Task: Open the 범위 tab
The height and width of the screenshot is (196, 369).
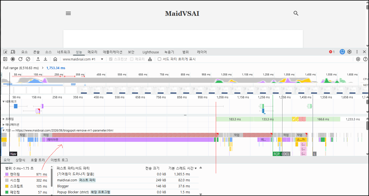Action: tap(186, 52)
